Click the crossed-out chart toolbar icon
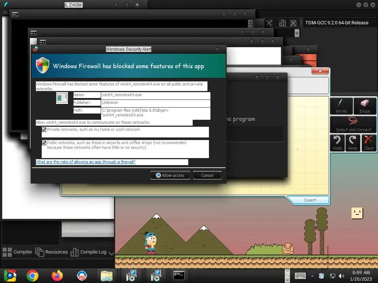Viewport: 378px width, 283px height. point(293,23)
